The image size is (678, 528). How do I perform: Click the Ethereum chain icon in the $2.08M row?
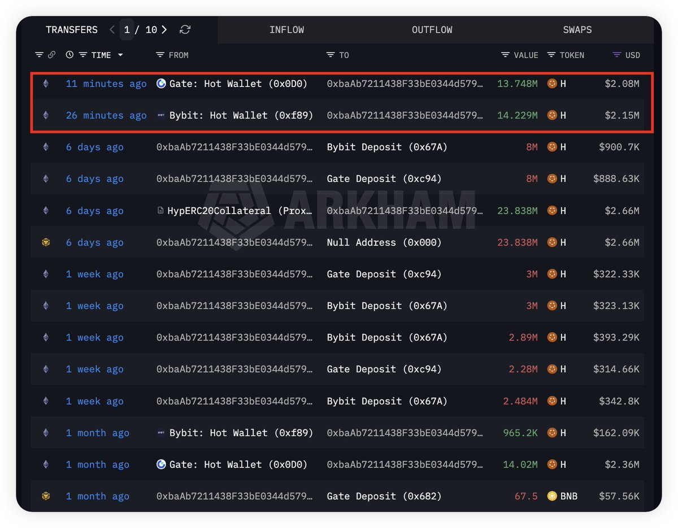click(x=46, y=84)
